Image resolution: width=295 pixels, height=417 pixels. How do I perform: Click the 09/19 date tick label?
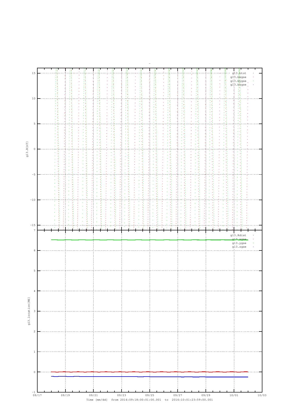pyautogui.click(x=65, y=395)
